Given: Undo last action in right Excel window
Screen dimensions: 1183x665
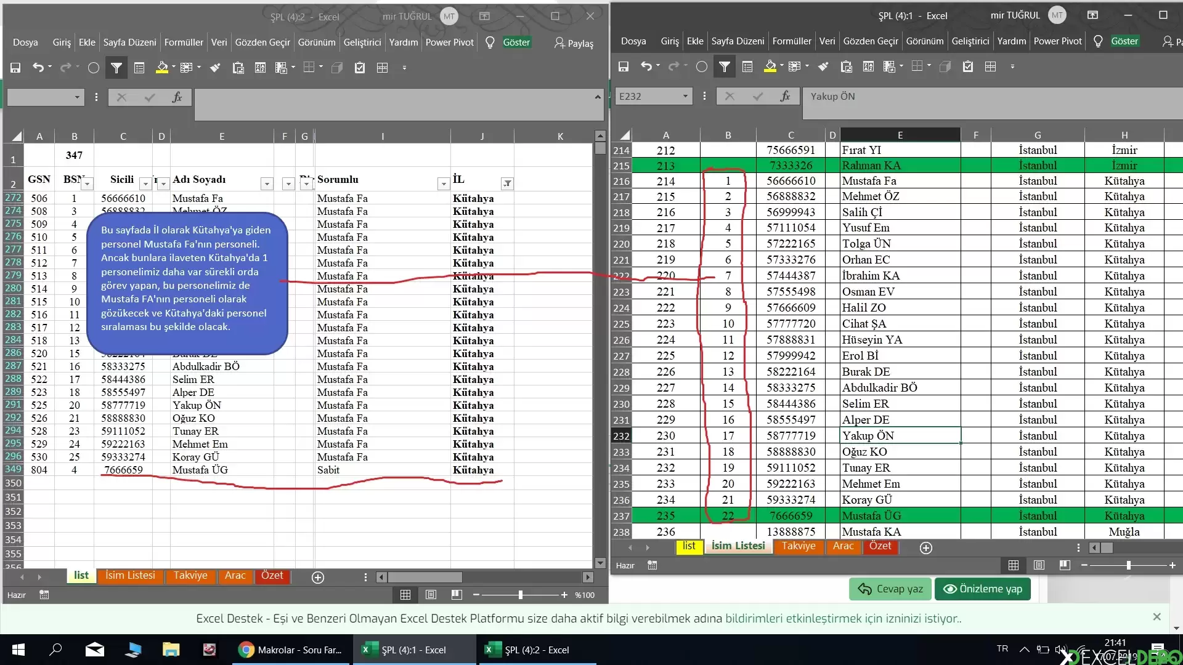Looking at the screenshot, I should [646, 66].
